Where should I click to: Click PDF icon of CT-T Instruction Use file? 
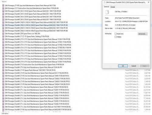tap(3, 8)
